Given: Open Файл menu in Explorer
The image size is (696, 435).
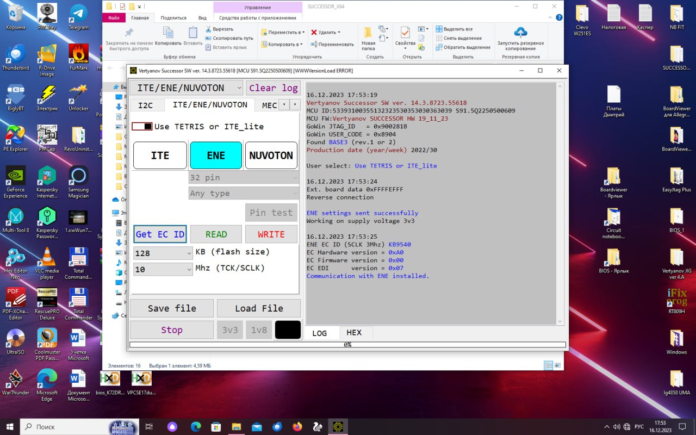Looking at the screenshot, I should 114,18.
